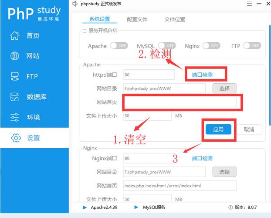Click the 取消 cancel button

point(249,129)
